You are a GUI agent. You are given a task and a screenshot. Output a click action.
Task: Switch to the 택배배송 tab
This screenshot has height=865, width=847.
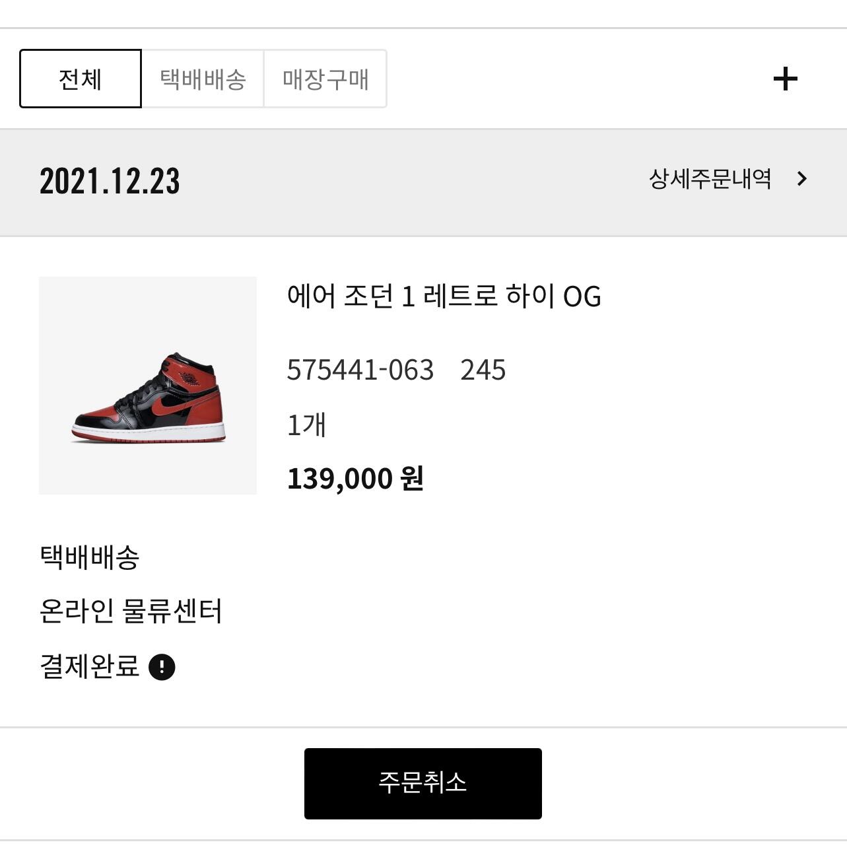click(x=203, y=79)
